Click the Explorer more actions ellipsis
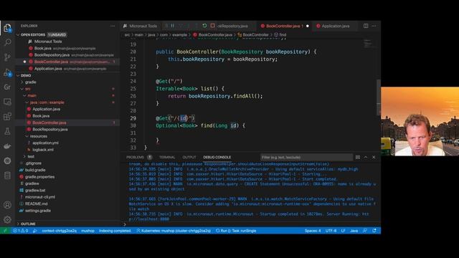The image size is (459, 258). [x=113, y=26]
